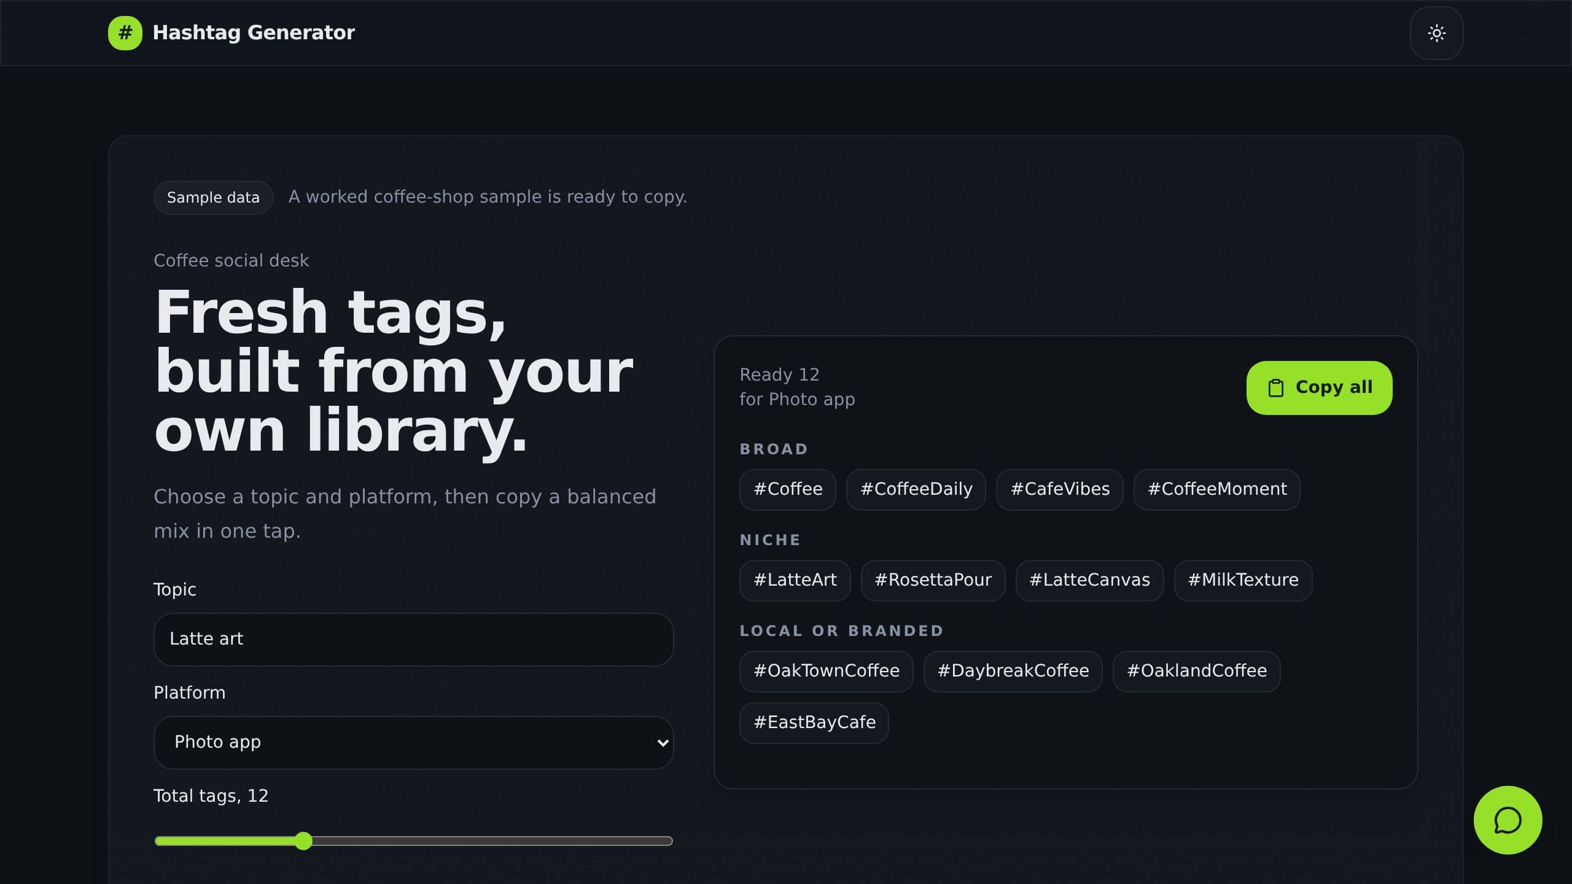This screenshot has width=1572, height=884.
Task: Toggle the light/dark theme sun icon
Action: coord(1436,33)
